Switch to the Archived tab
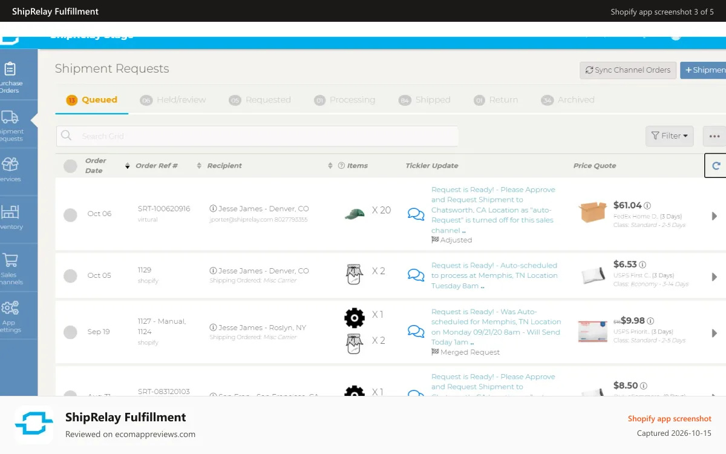 pos(568,100)
